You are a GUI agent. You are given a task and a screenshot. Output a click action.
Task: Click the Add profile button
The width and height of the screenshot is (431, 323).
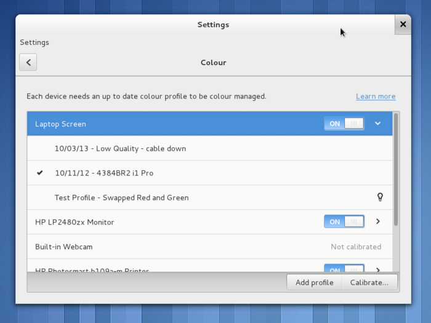pyautogui.click(x=314, y=282)
